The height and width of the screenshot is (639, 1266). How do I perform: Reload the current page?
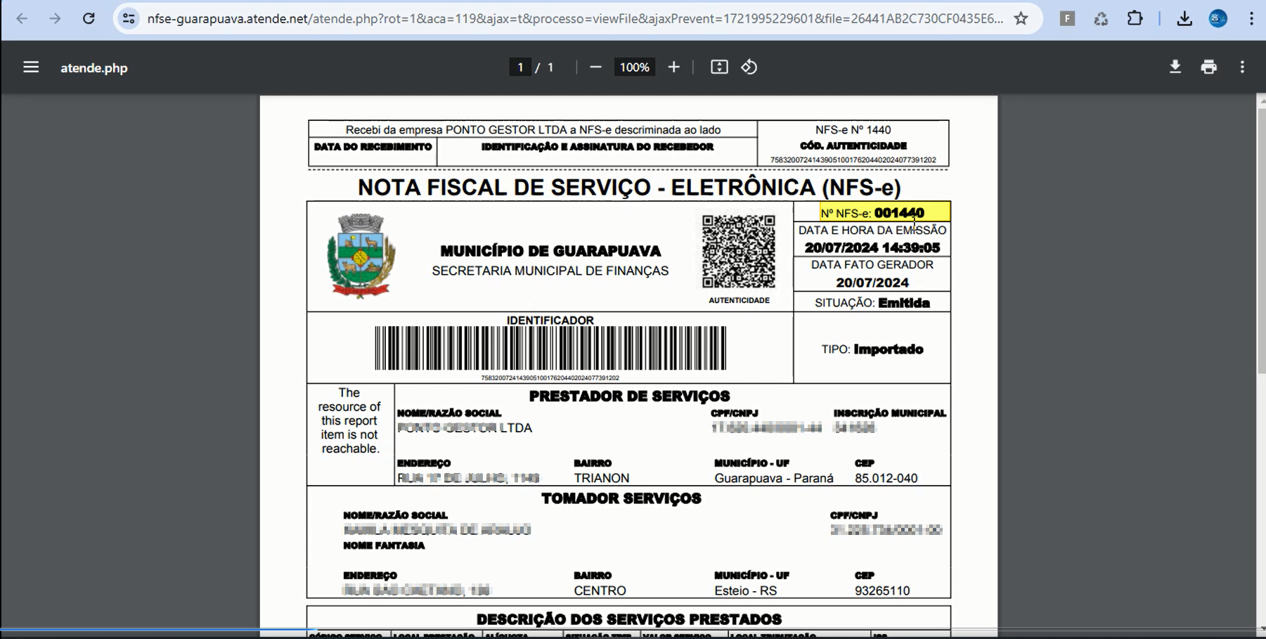coord(89,19)
